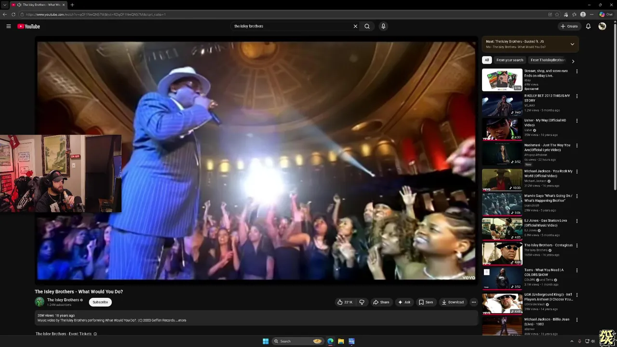Image resolution: width=617 pixels, height=347 pixels.
Task: Click the magnifier search button
Action: coord(367,27)
